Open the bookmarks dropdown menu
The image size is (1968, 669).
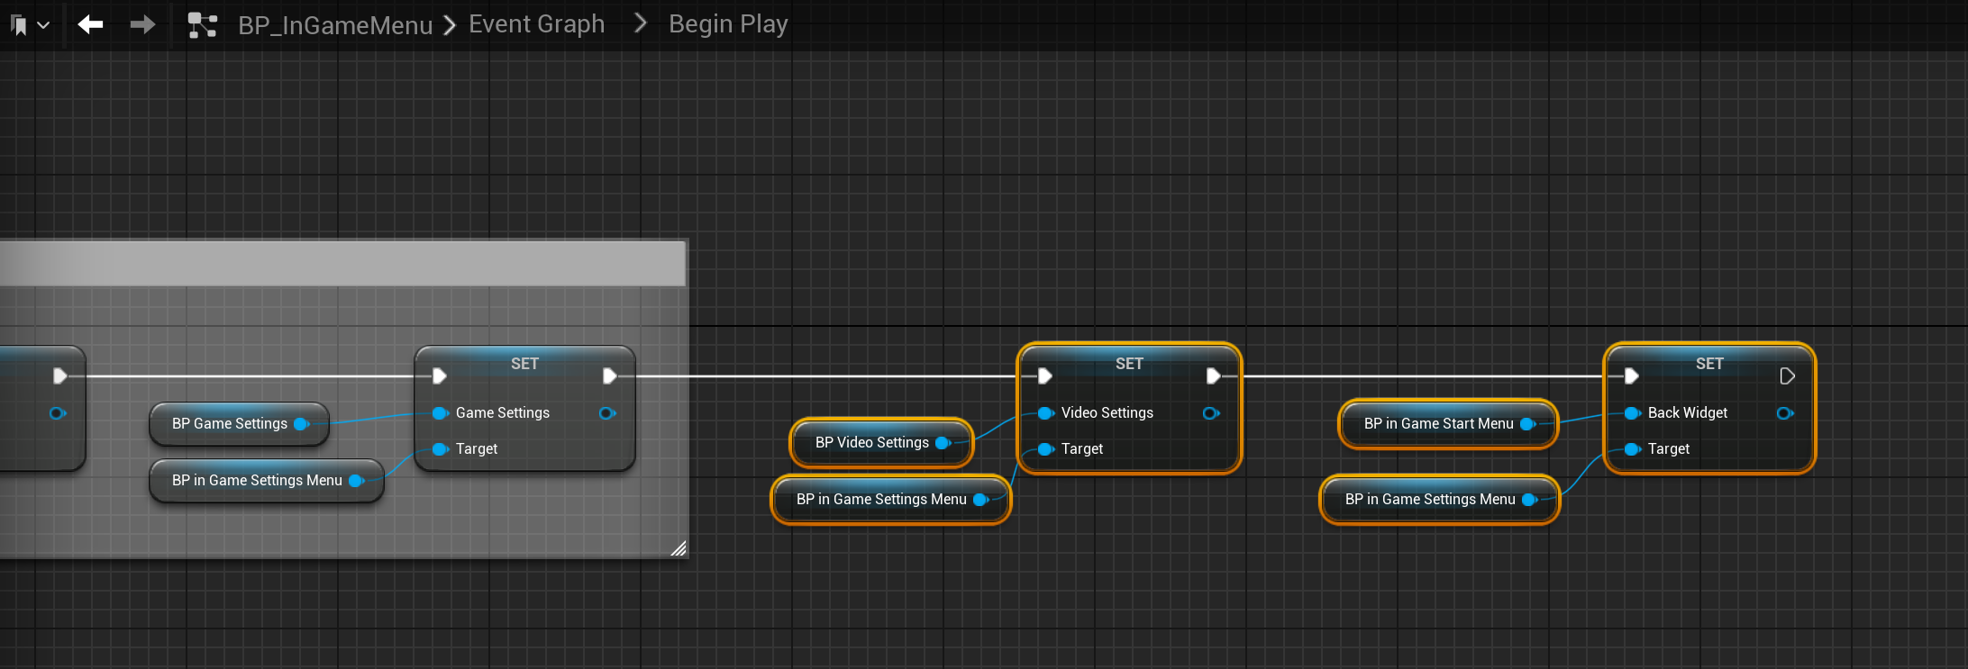pyautogui.click(x=29, y=25)
